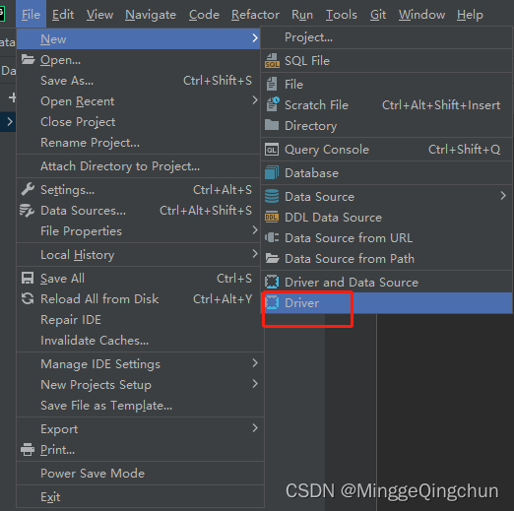
Task: Click the Query Console QL icon
Action: coord(272,150)
